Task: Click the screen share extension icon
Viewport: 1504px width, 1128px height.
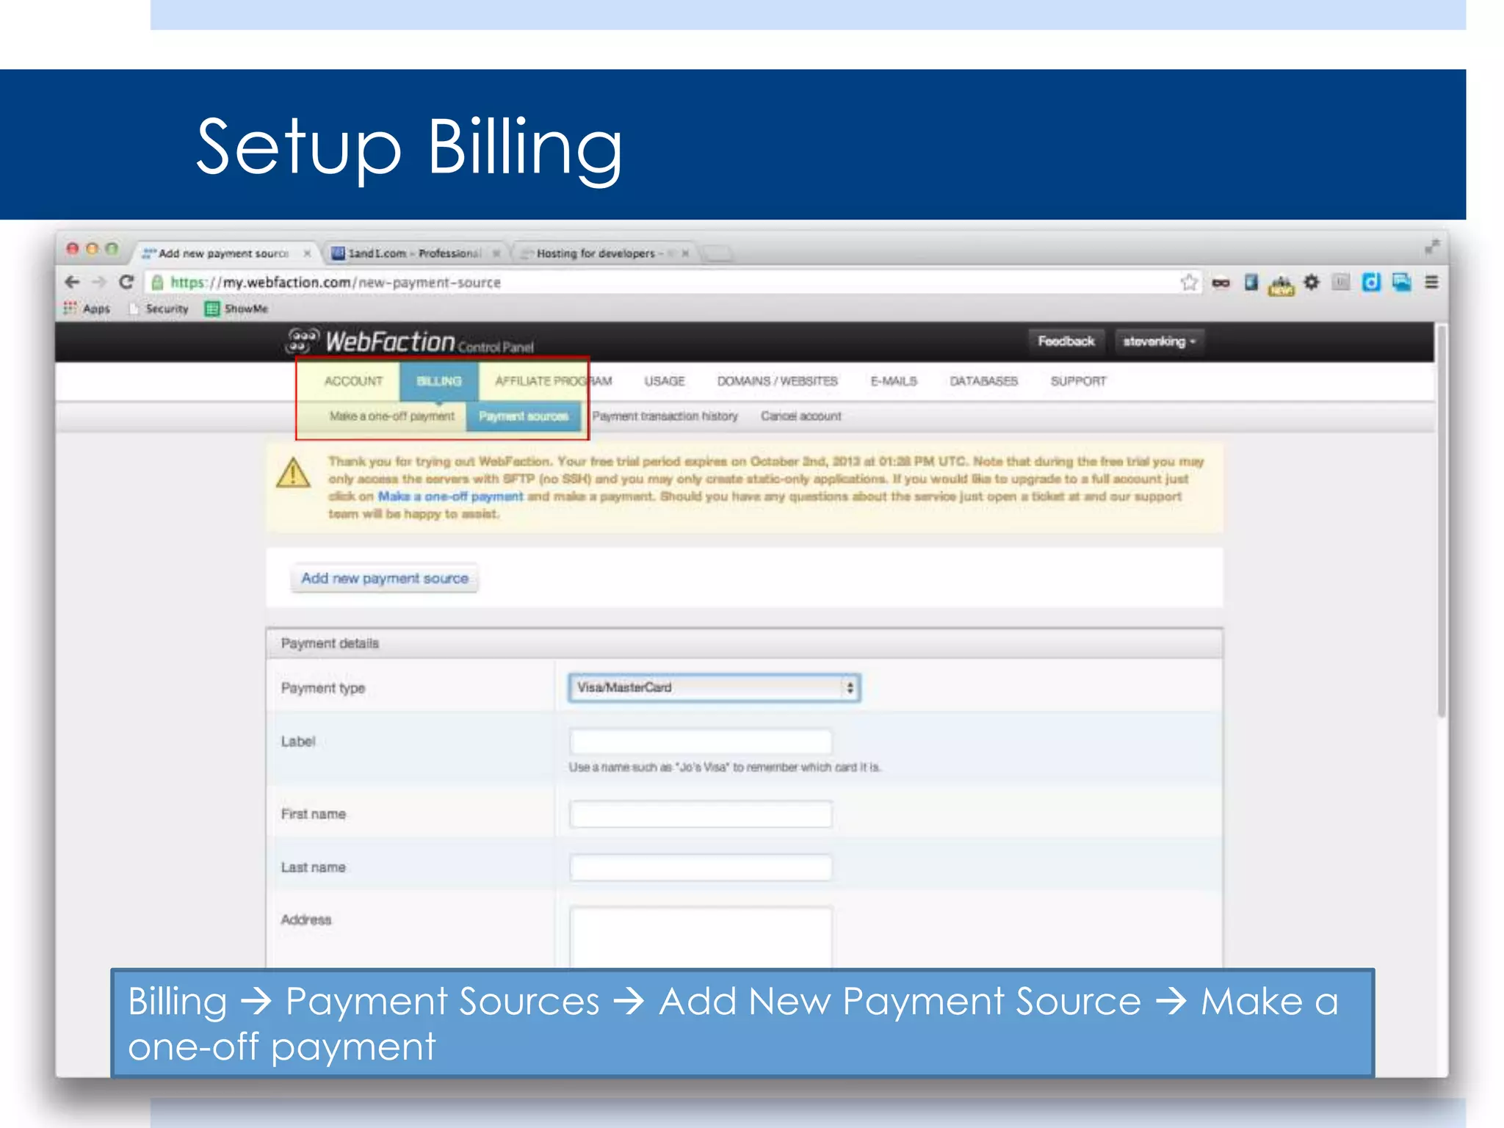Action: coord(1401,282)
